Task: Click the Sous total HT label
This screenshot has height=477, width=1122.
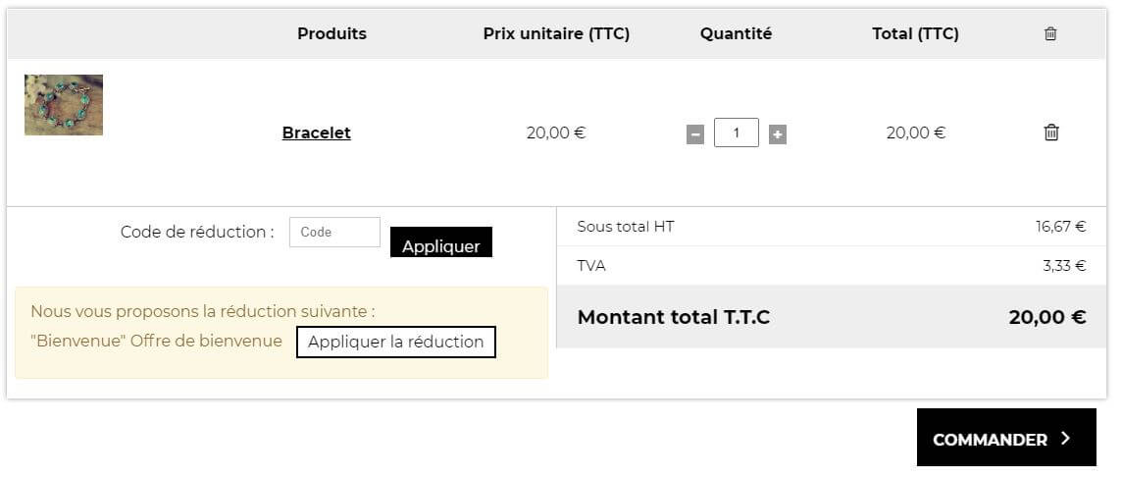Action: tap(626, 227)
